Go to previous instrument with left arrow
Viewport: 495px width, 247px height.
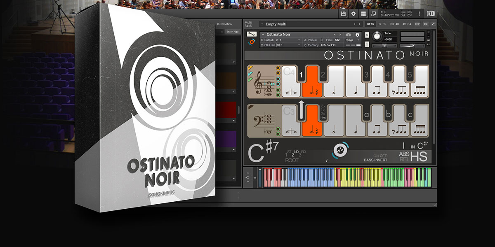pos(335,35)
